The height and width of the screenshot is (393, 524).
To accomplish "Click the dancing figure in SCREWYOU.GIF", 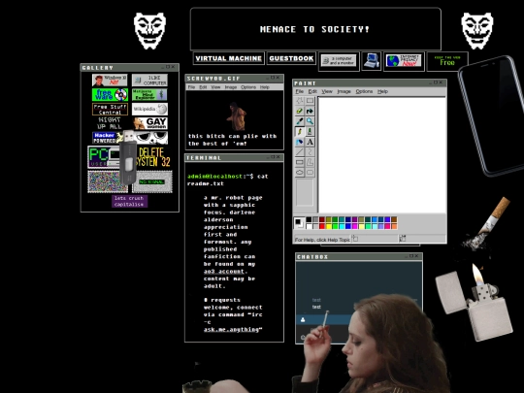I will [237, 116].
